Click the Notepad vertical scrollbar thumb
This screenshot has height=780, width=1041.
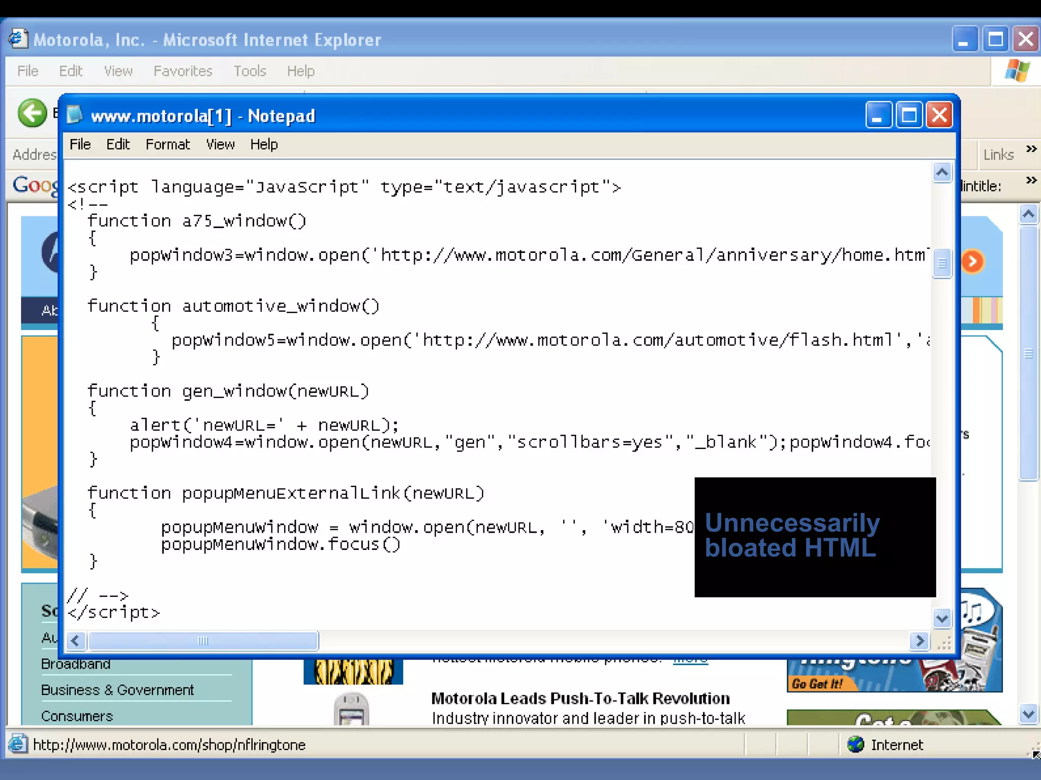pos(942,263)
